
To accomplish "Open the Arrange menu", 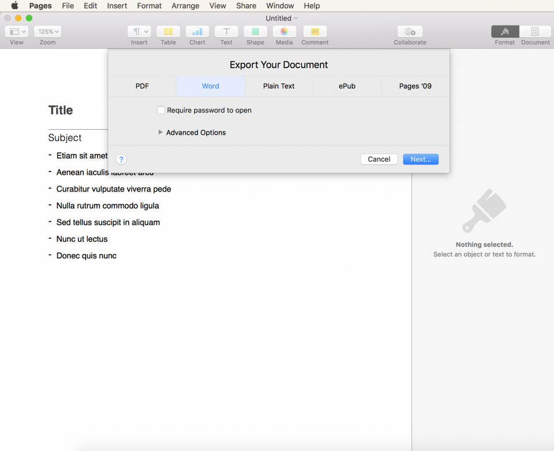I will pyautogui.click(x=185, y=6).
